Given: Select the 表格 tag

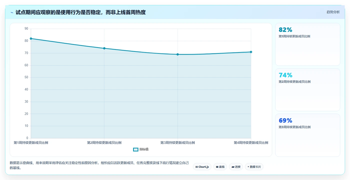Looking at the screenshot, I should coord(220,167).
